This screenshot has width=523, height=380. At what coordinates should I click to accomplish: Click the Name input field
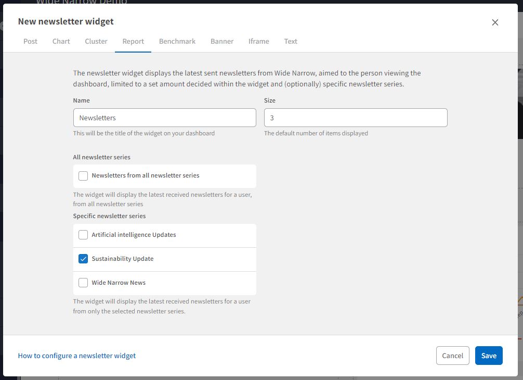click(x=164, y=118)
